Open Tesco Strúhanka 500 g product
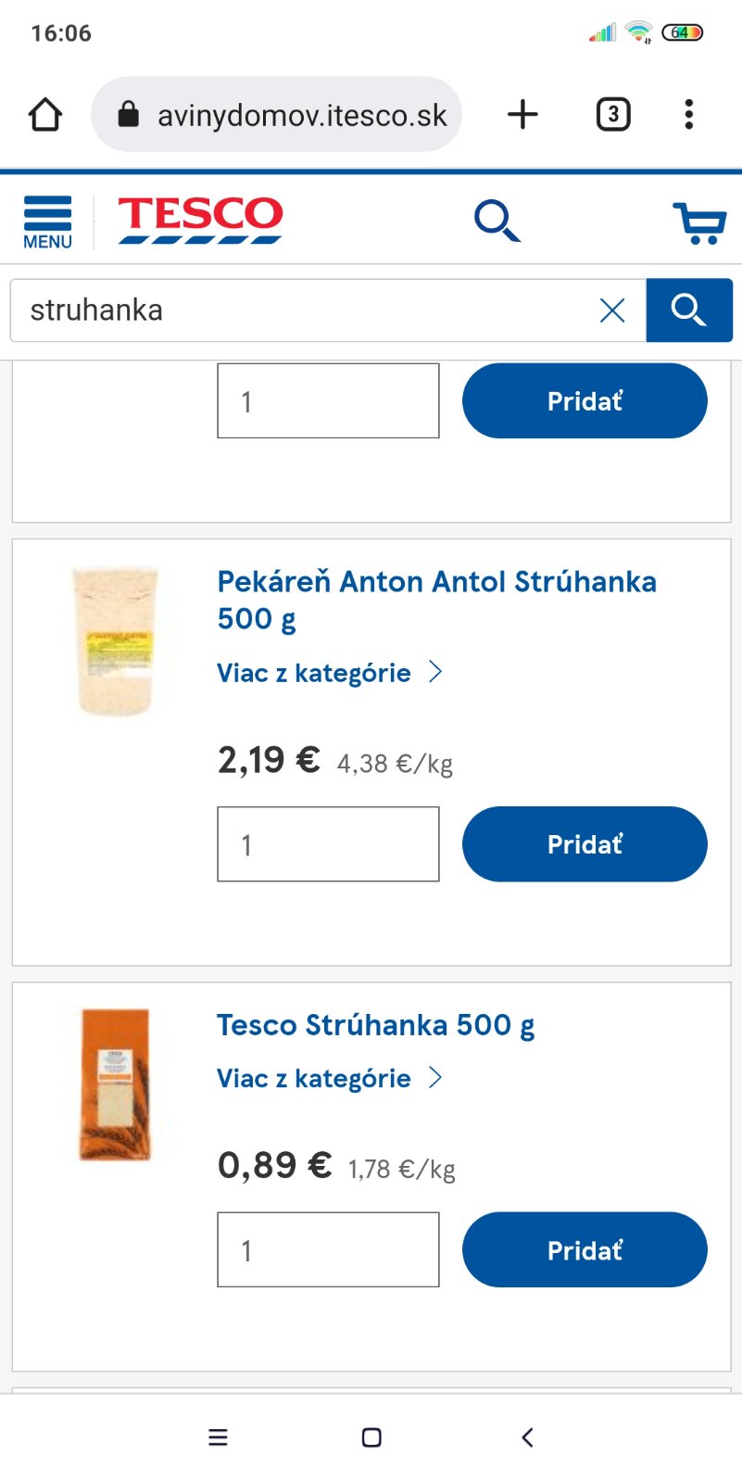The image size is (742, 1482). (375, 1025)
